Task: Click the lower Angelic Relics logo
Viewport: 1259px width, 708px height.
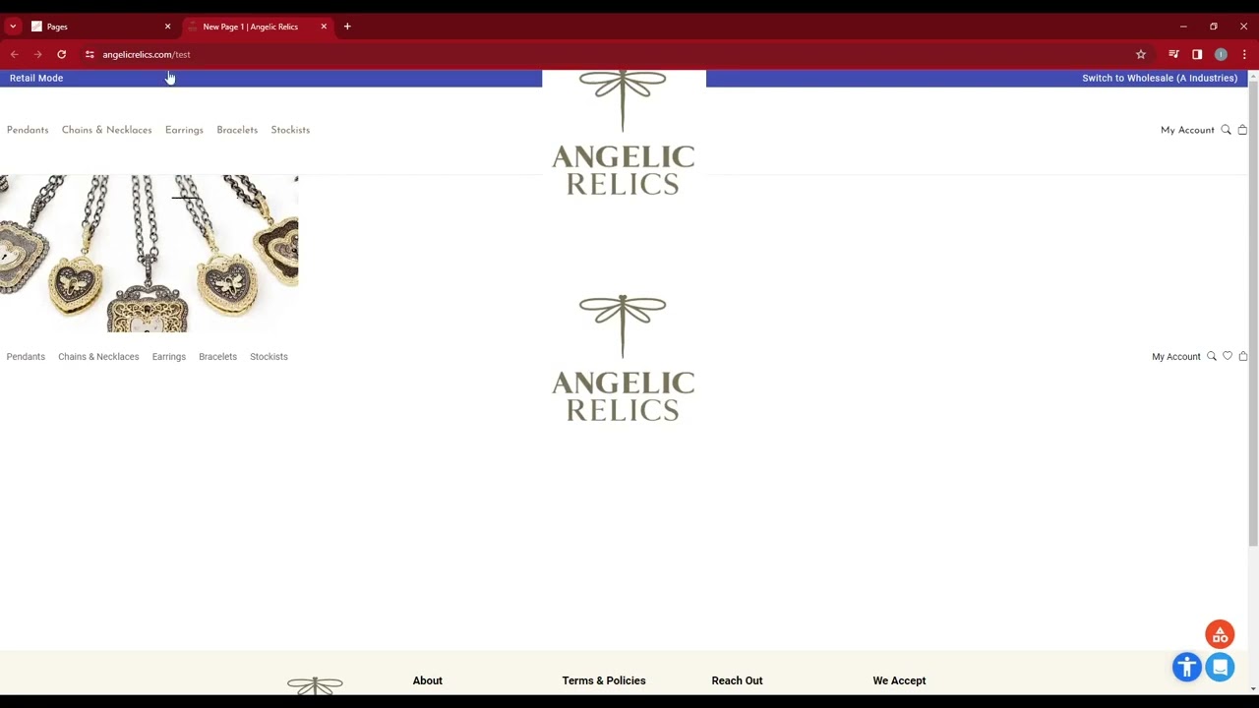Action: (623, 358)
